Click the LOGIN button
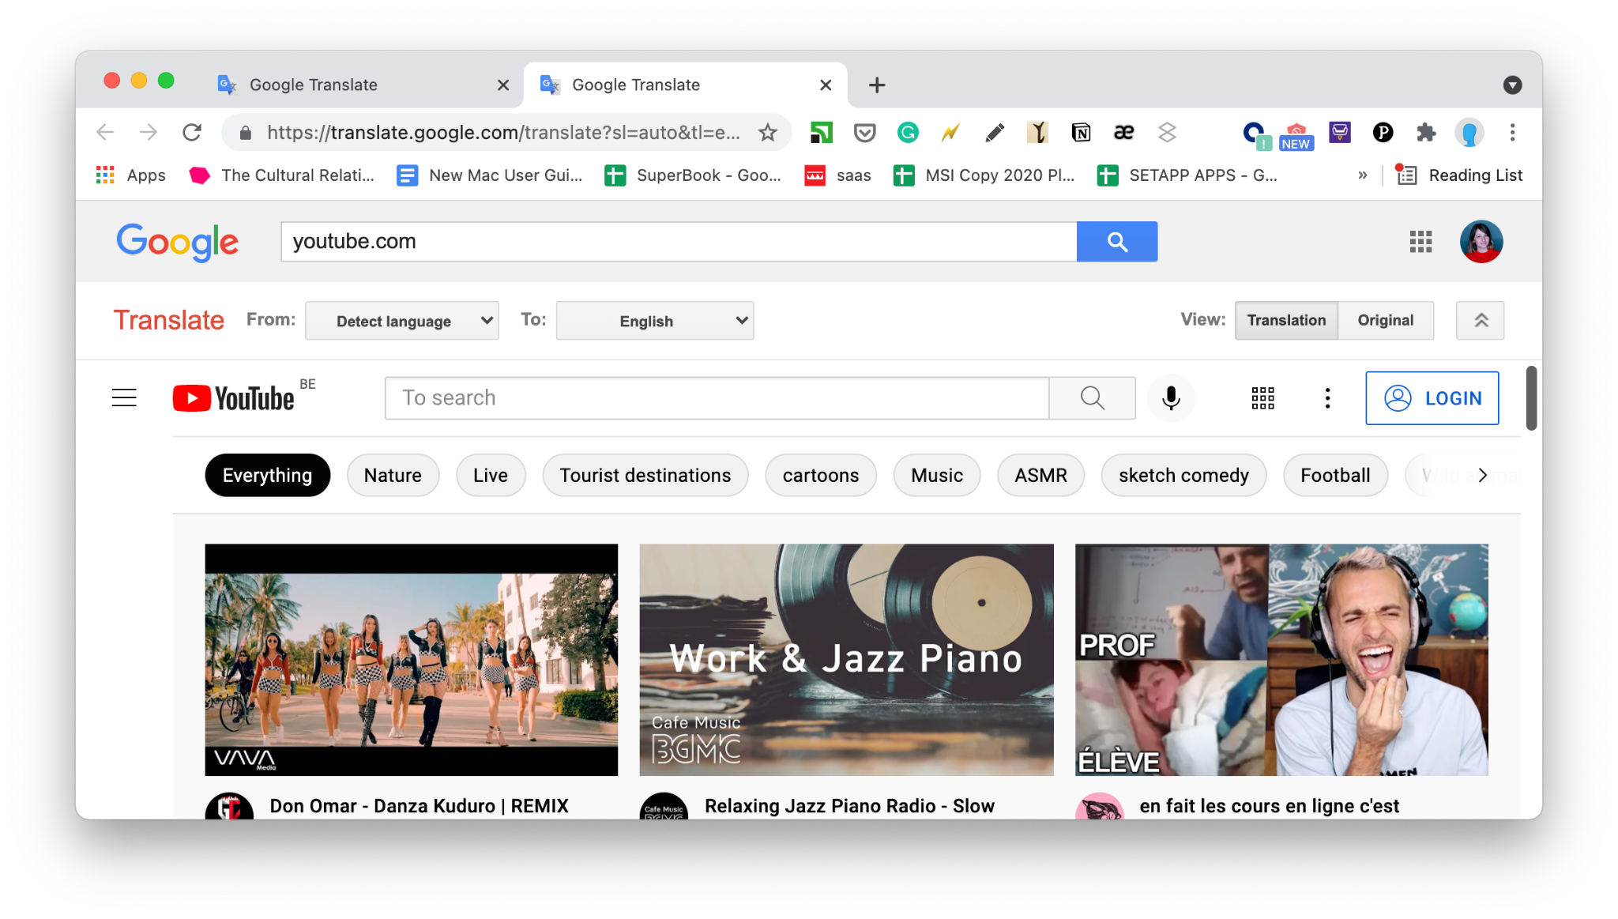 [1432, 398]
